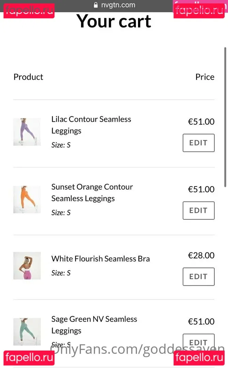
Task: Tap the lock icon in the address bar
Action: (x=96, y=5)
